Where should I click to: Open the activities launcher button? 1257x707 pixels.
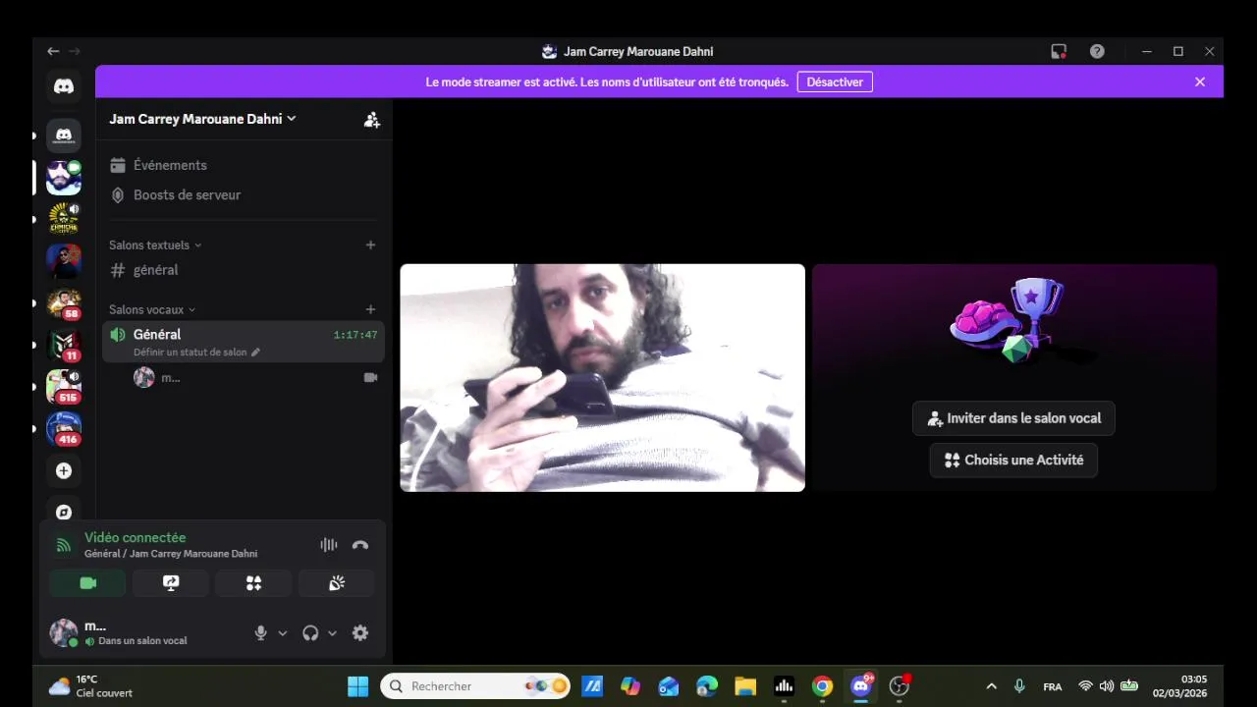click(x=253, y=583)
